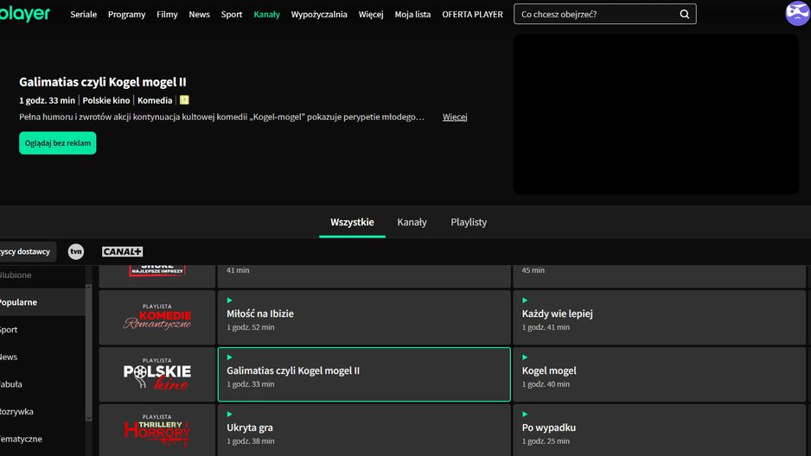Click 'Oglądaj bez reklam' button
Image resolution: width=811 pixels, height=456 pixels.
tap(58, 143)
